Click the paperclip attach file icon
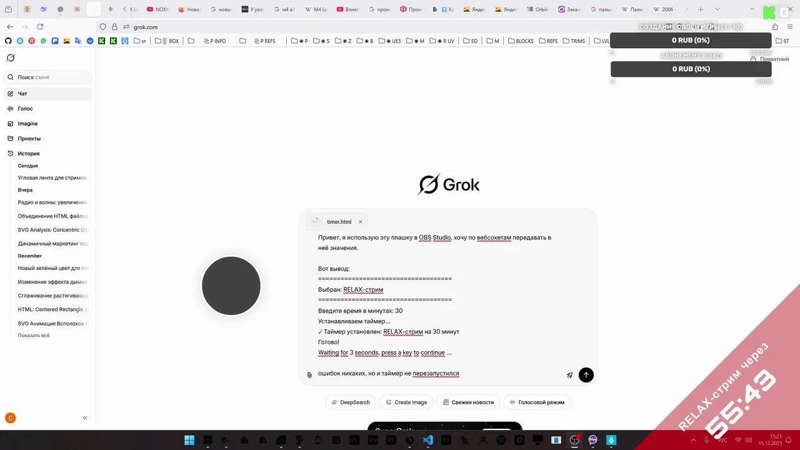The image size is (800, 450). click(x=309, y=375)
